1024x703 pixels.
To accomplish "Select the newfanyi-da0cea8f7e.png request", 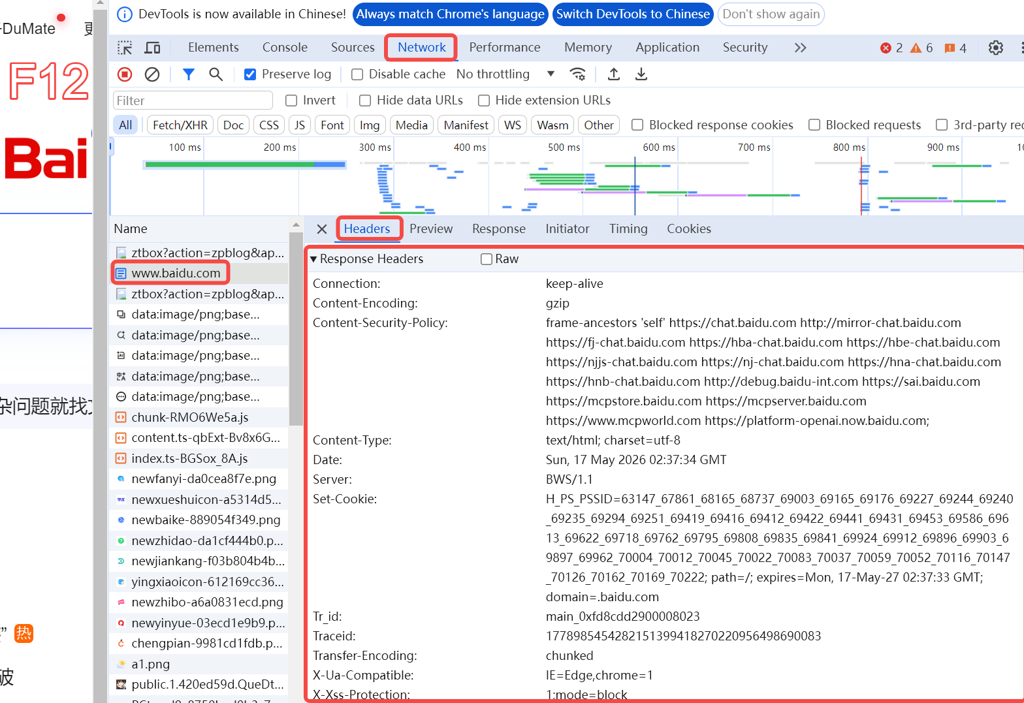I will [x=199, y=478].
